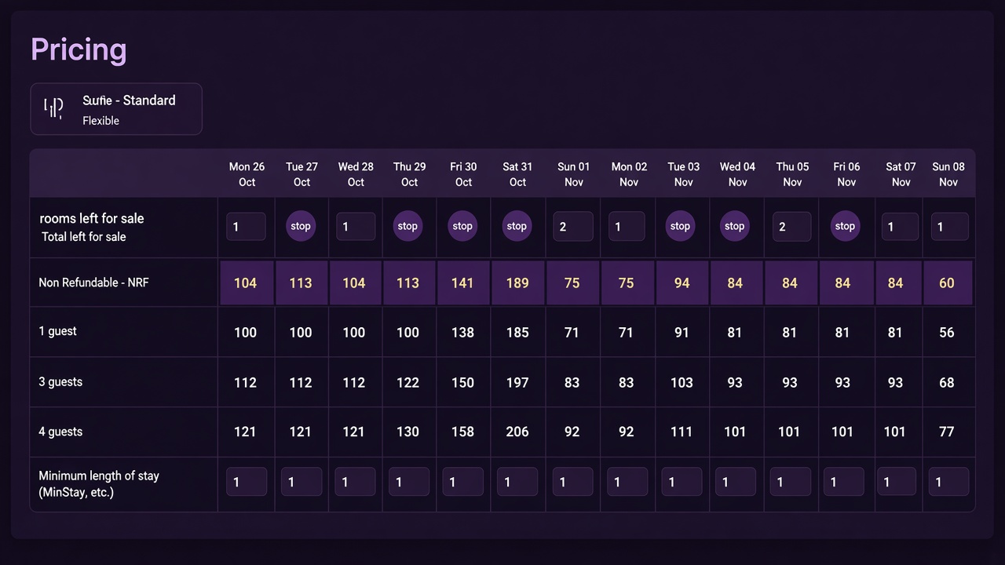This screenshot has width=1005, height=565.
Task: Click the Sat 31 Oct column header
Action: (517, 174)
